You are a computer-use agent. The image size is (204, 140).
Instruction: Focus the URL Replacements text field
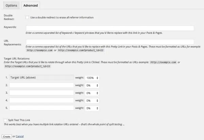(x=110, y=42)
